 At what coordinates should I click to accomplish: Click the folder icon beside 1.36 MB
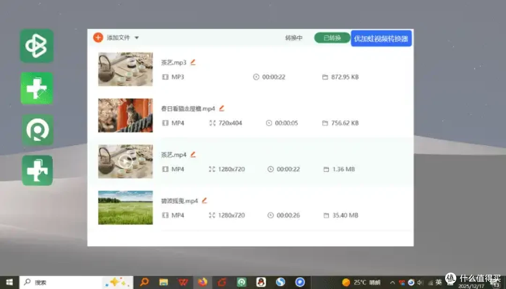326,169
